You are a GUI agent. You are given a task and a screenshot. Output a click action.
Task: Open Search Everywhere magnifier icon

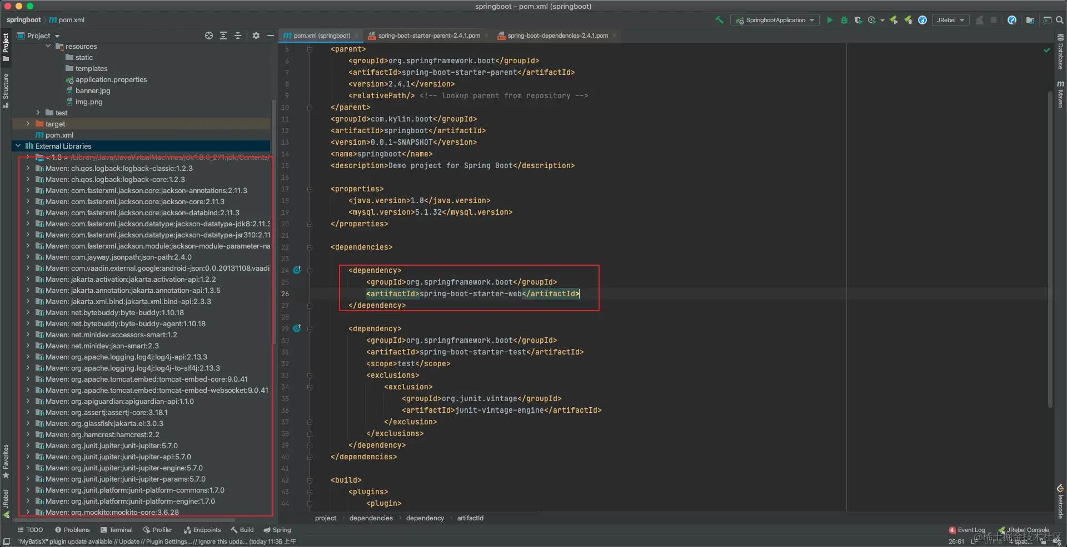tap(1060, 20)
